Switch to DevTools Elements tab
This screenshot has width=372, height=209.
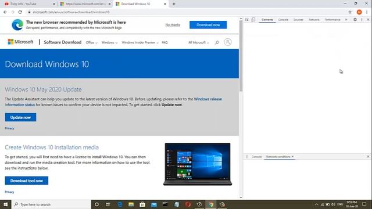click(267, 20)
